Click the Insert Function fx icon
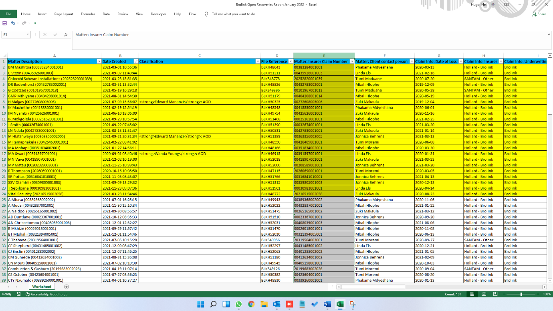Image resolution: width=553 pixels, height=311 pixels. (x=66, y=35)
